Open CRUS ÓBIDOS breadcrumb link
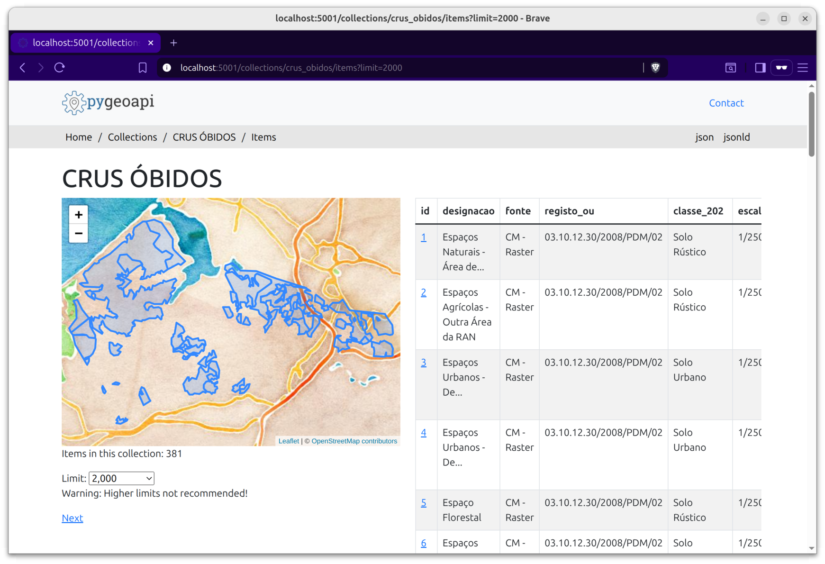Screen dimensions: 825x564 204,137
